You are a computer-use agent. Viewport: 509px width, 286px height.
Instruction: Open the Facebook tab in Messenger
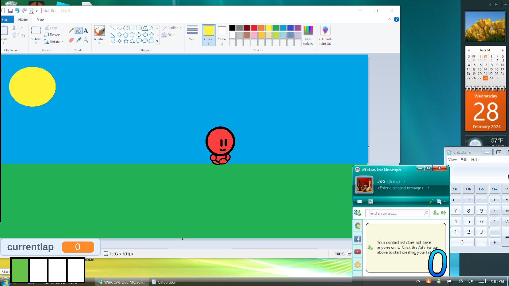[x=357, y=239]
